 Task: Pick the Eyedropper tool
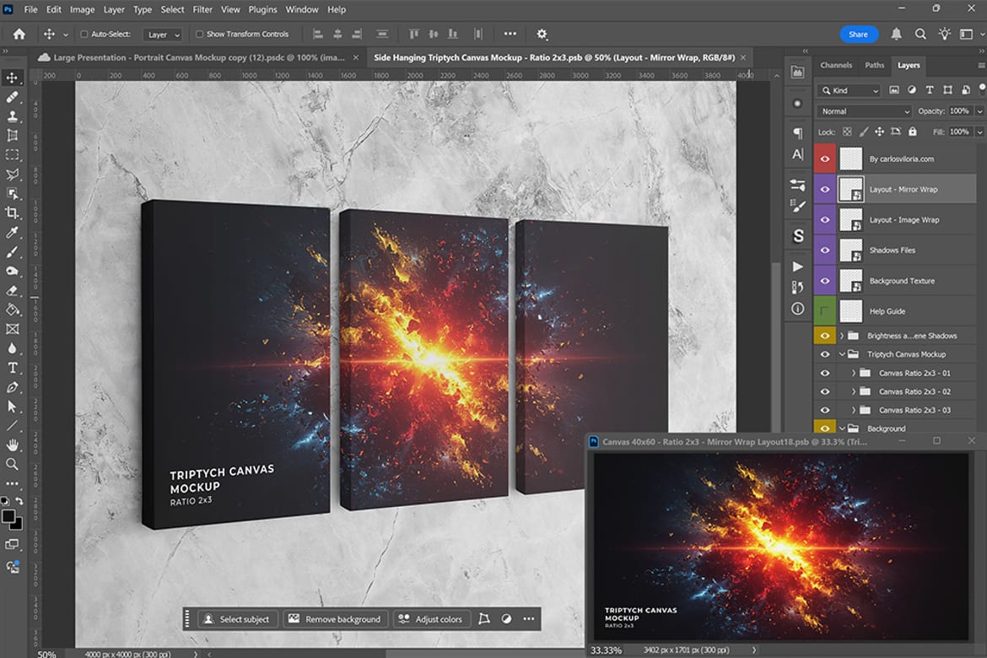coord(12,232)
